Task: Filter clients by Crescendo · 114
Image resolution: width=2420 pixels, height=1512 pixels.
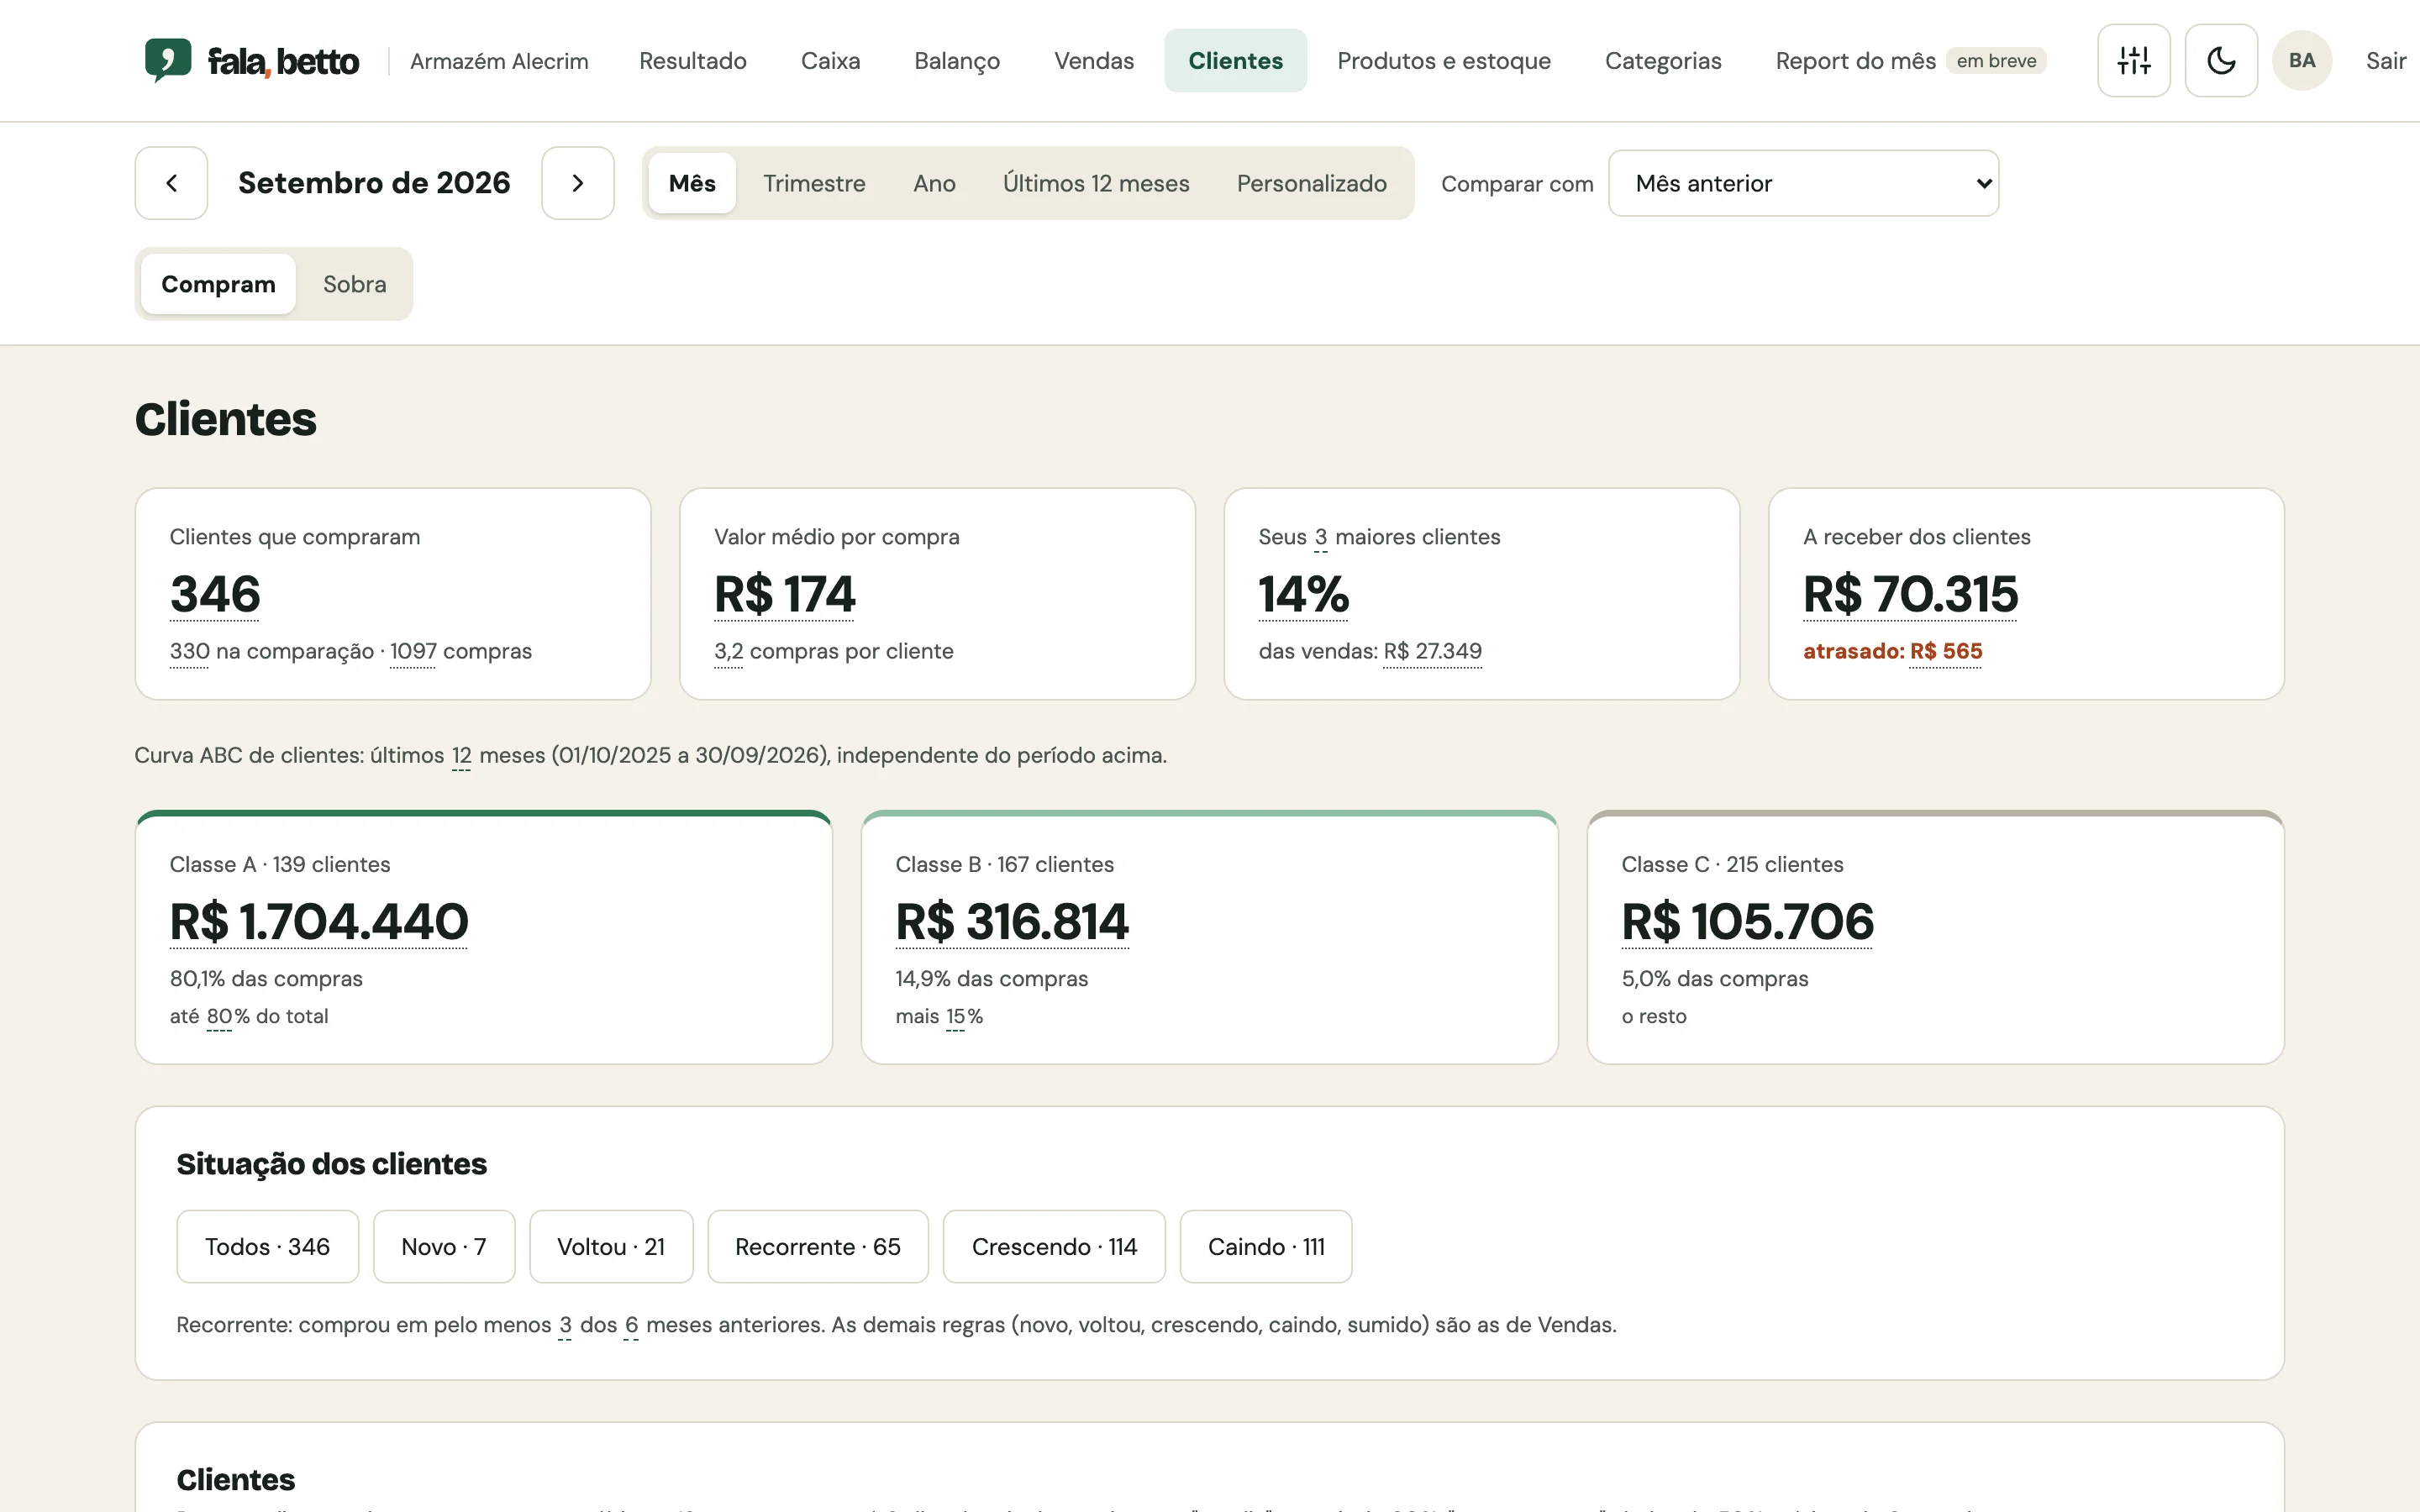Action: tap(1053, 1246)
